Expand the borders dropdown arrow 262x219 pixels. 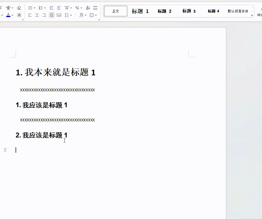pyautogui.click(x=95, y=15)
